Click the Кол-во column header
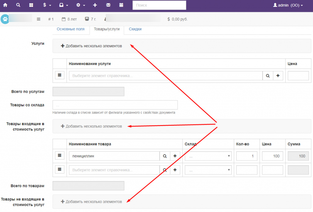This screenshot has height=212, width=313. point(243,144)
